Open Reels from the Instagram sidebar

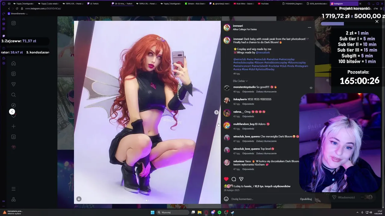point(14,74)
